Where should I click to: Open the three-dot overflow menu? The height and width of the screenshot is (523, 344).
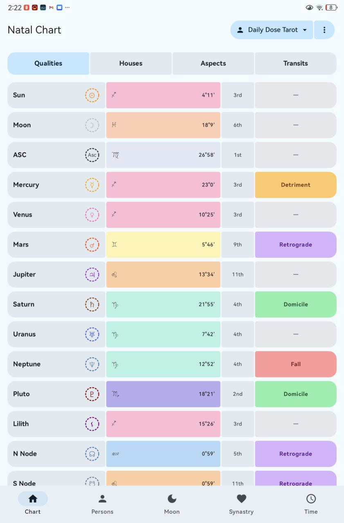coord(324,30)
